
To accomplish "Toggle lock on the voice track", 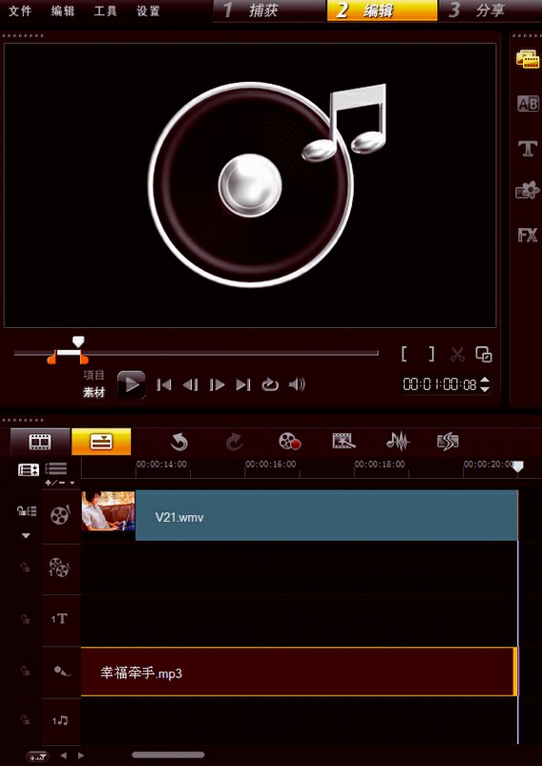I will pos(26,672).
